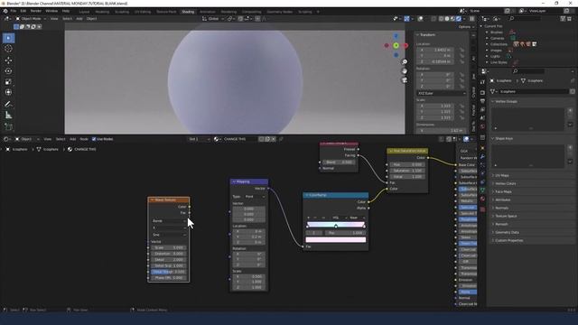Click the ColorRamp stop color swatch

[x=336, y=239]
